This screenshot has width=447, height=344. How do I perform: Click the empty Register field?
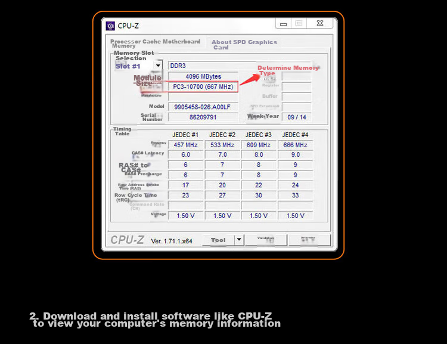coord(296,86)
